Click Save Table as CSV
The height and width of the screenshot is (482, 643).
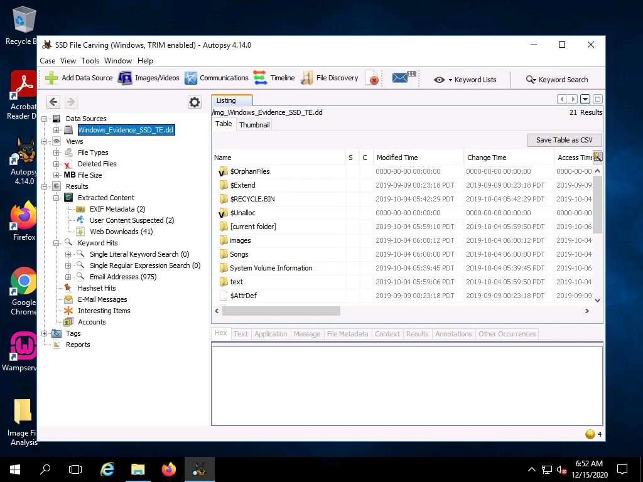tap(565, 140)
